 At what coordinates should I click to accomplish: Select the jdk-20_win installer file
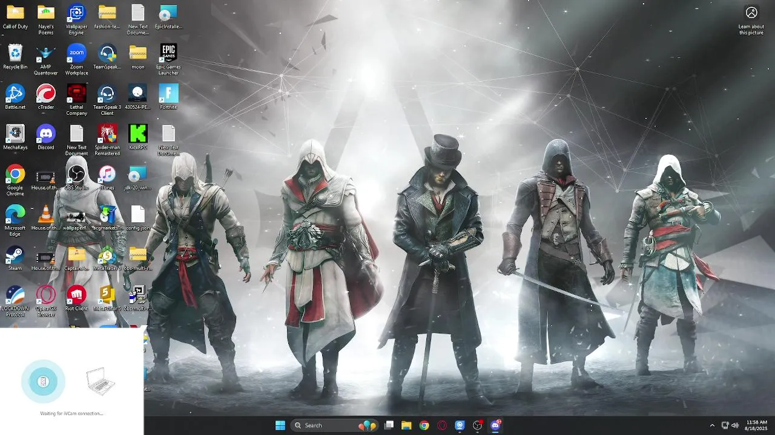(138, 178)
